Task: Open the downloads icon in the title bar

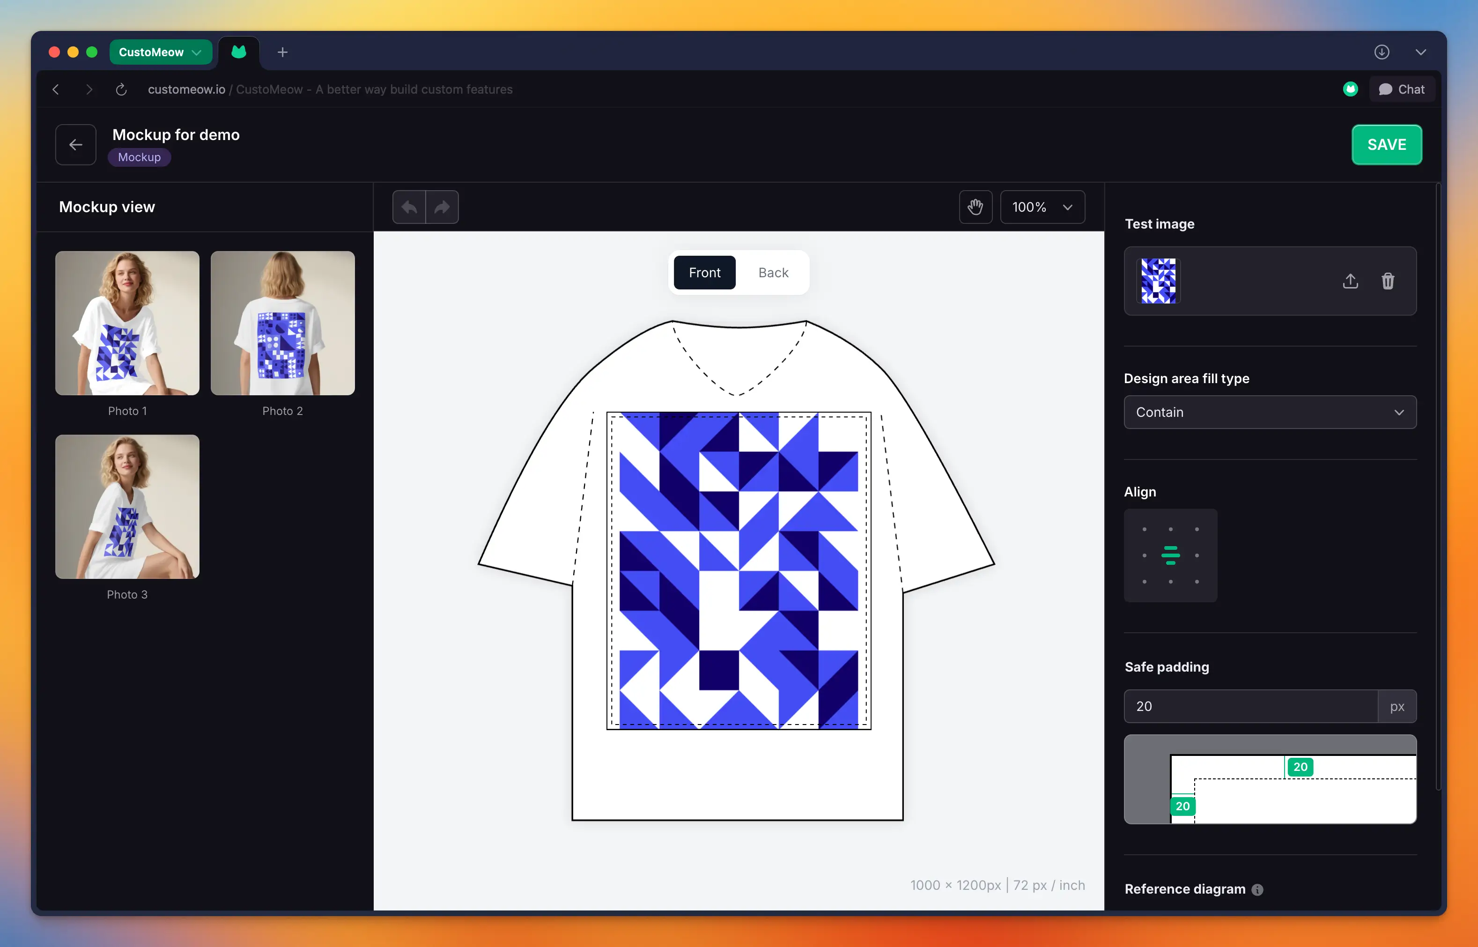Action: pyautogui.click(x=1382, y=52)
